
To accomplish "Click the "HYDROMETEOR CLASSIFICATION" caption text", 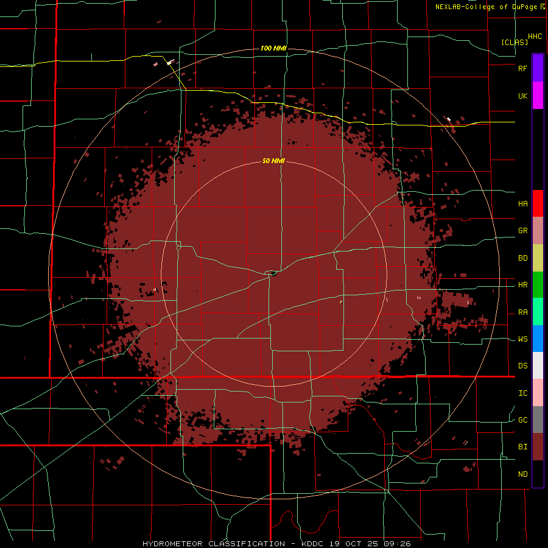I will point(214,544).
